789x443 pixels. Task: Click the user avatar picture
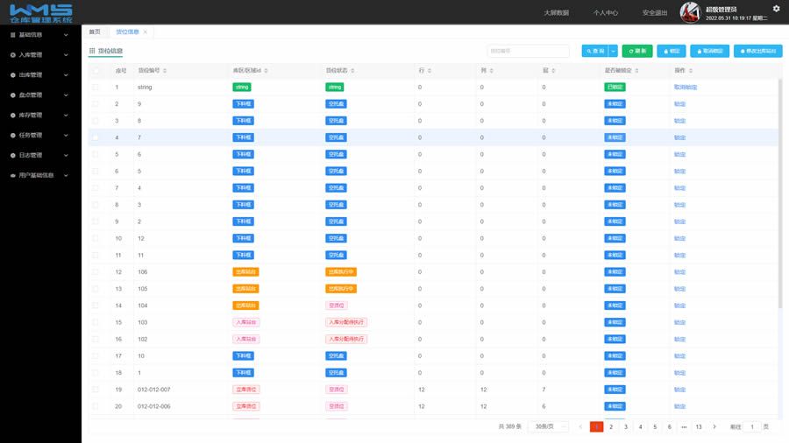point(690,12)
